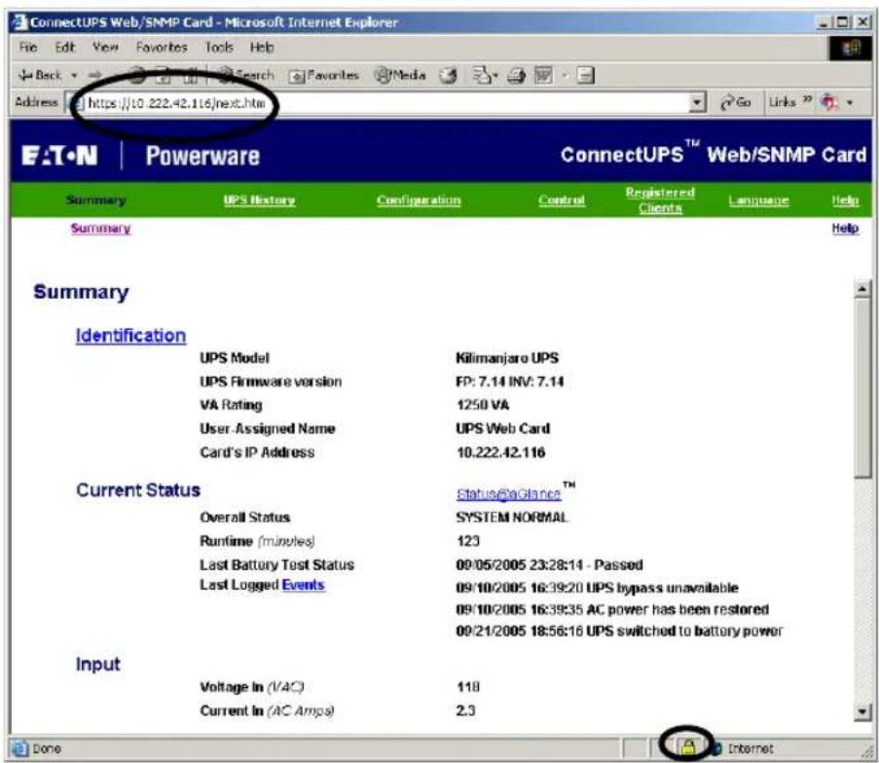879x763 pixels.
Task: Open the Favorites menu
Action: click(162, 48)
